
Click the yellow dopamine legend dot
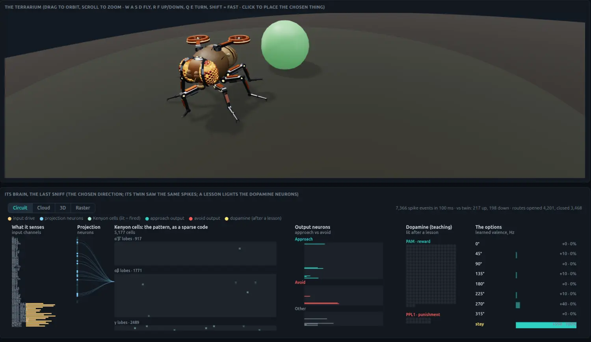(227, 219)
